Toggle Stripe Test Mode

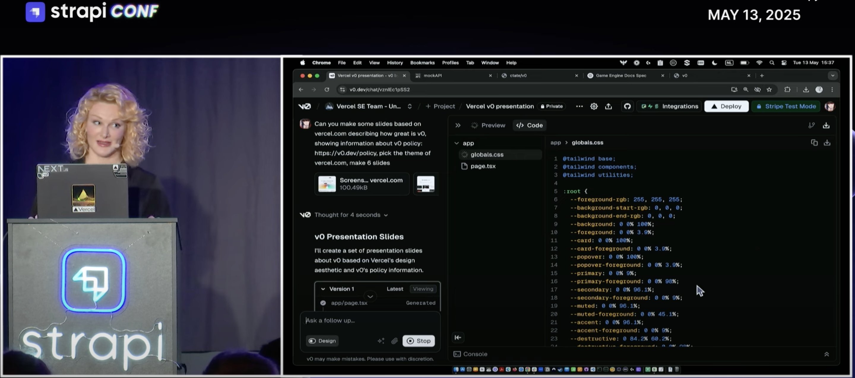pyautogui.click(x=786, y=106)
